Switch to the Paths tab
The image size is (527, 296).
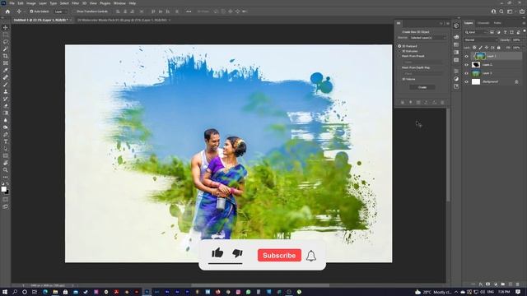click(x=497, y=23)
